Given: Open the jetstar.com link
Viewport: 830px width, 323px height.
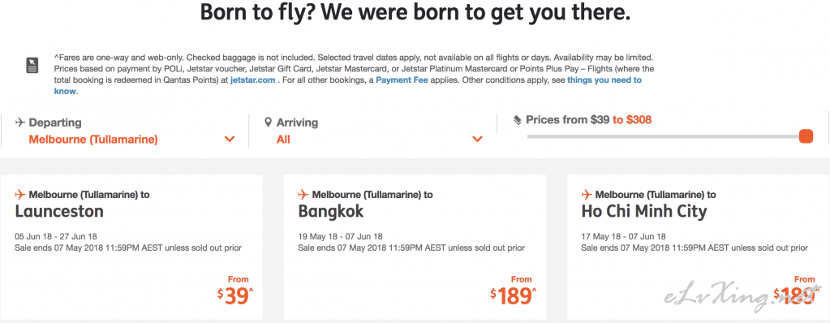Looking at the screenshot, I should click(252, 80).
